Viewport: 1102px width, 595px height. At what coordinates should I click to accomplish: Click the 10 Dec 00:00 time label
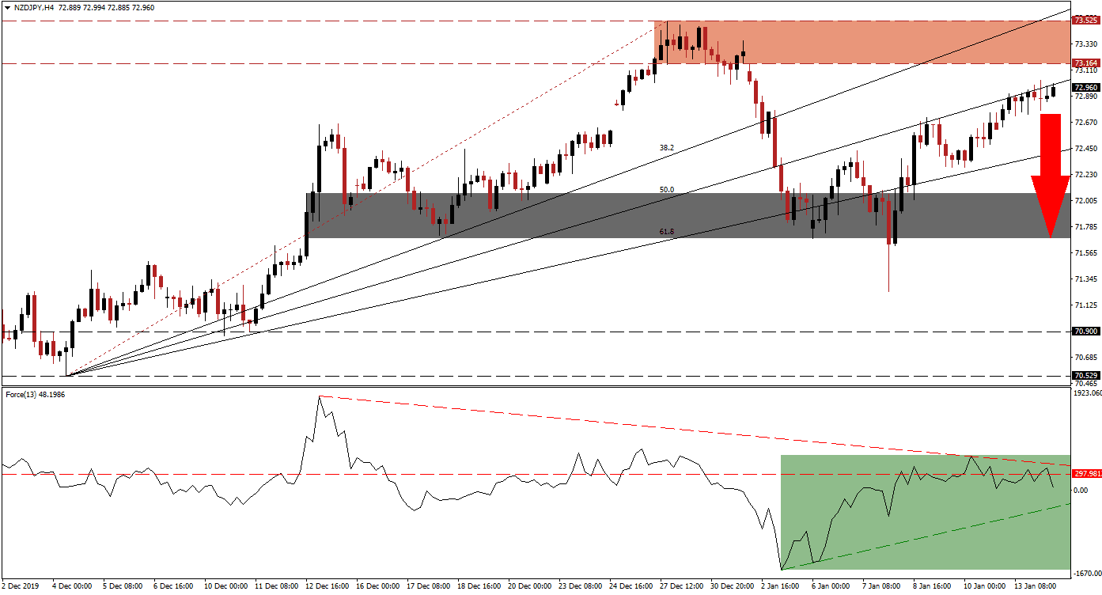point(227,586)
